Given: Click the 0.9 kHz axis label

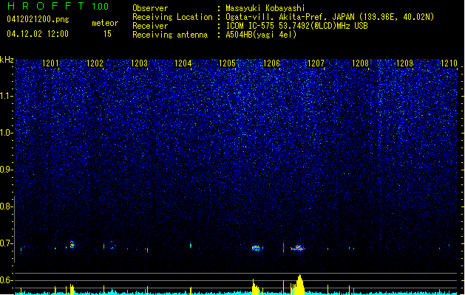Looking at the screenshot, I should [6, 170].
